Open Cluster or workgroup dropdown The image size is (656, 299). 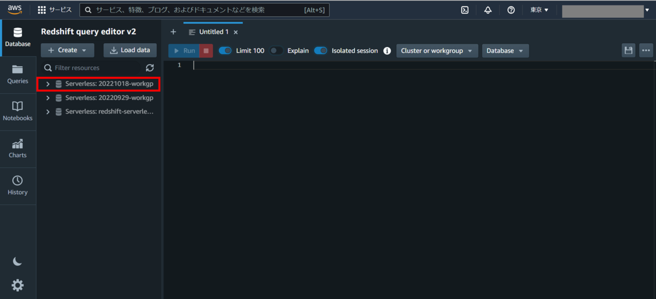point(437,51)
